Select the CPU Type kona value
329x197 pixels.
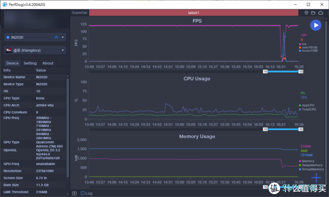pyautogui.click(x=40, y=98)
